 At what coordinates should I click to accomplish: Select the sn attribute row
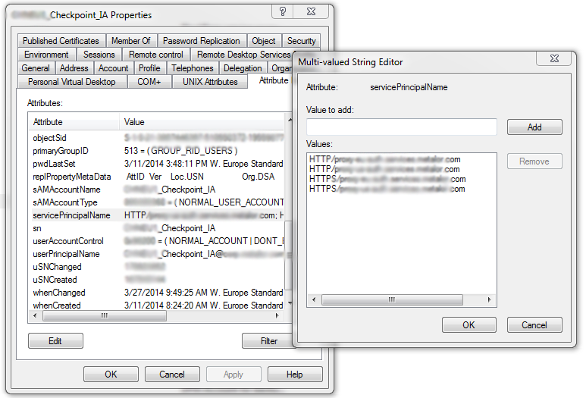tap(157, 228)
